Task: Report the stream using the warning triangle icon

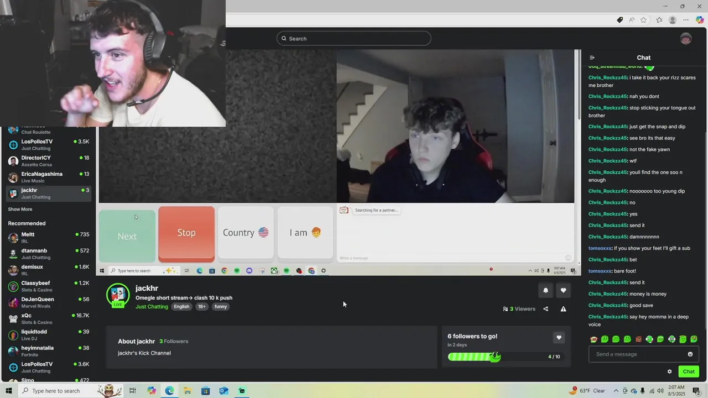Action: click(x=563, y=309)
